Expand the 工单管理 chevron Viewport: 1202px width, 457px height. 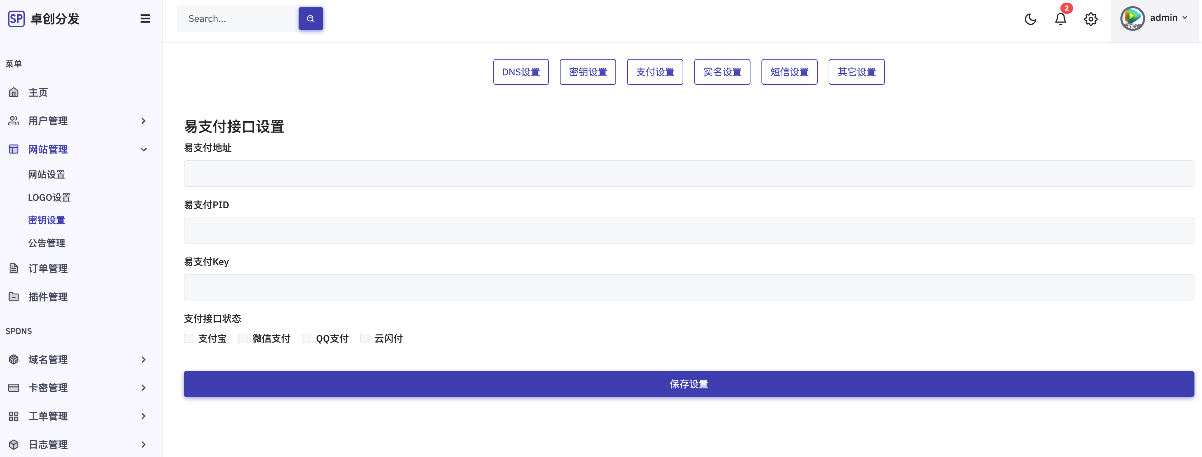[x=143, y=416]
